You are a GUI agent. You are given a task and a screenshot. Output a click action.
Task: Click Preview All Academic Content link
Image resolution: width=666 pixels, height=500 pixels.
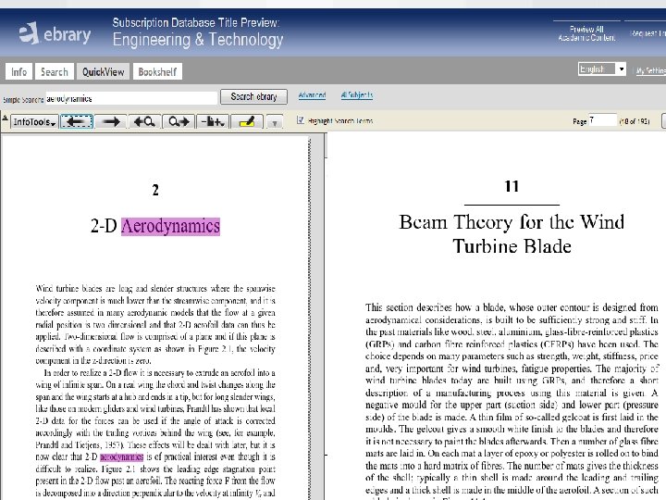(x=586, y=33)
